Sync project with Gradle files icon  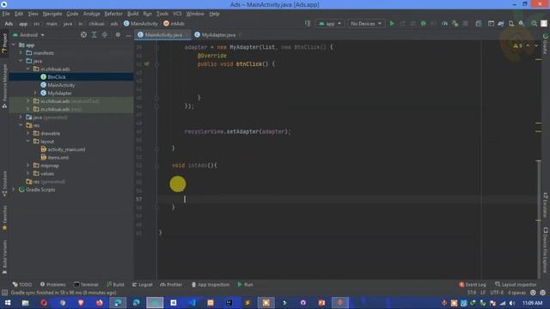(501, 23)
